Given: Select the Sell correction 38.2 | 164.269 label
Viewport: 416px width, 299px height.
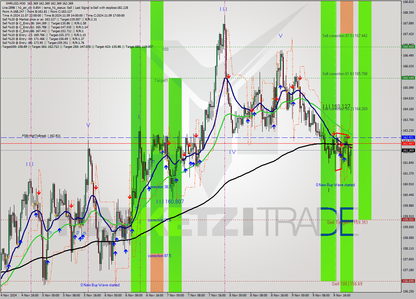Looking at the screenshot, I should pos(345,109).
